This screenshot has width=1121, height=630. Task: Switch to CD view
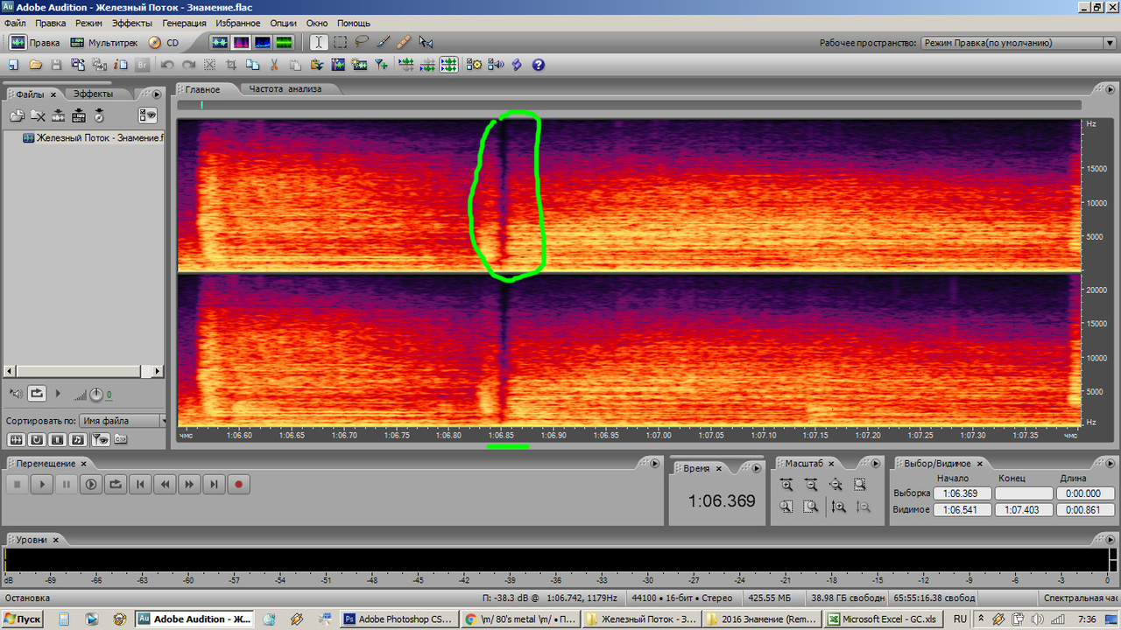(x=164, y=42)
